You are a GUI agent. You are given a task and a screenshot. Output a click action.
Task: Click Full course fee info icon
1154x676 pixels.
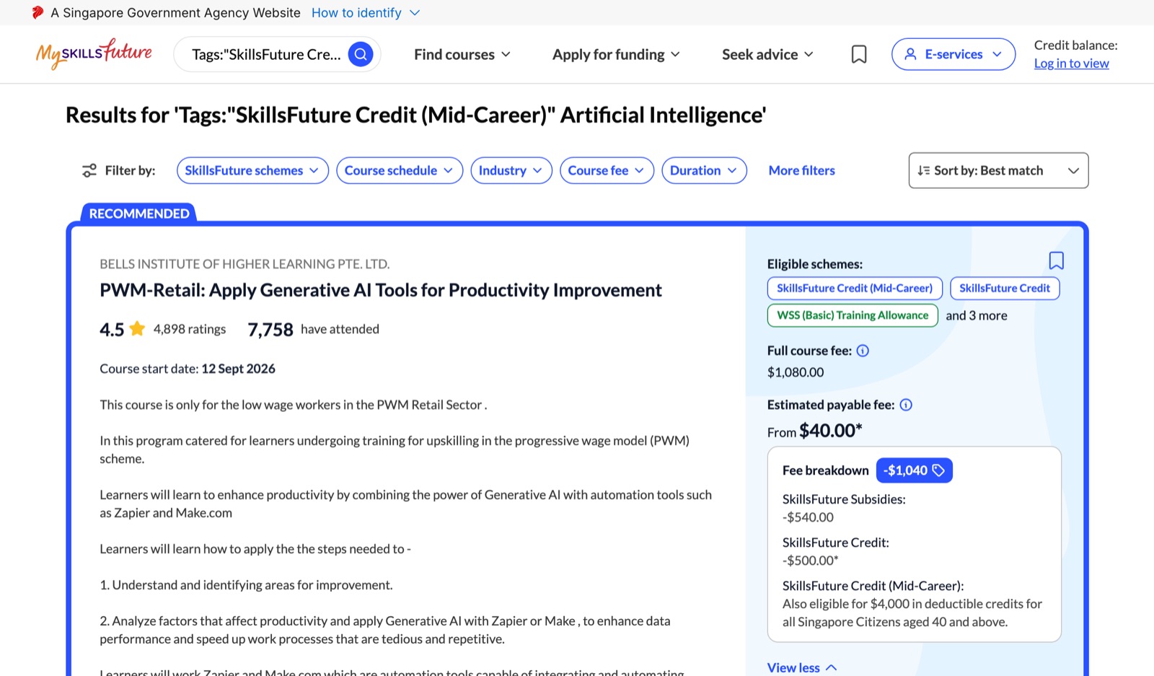pyautogui.click(x=863, y=351)
